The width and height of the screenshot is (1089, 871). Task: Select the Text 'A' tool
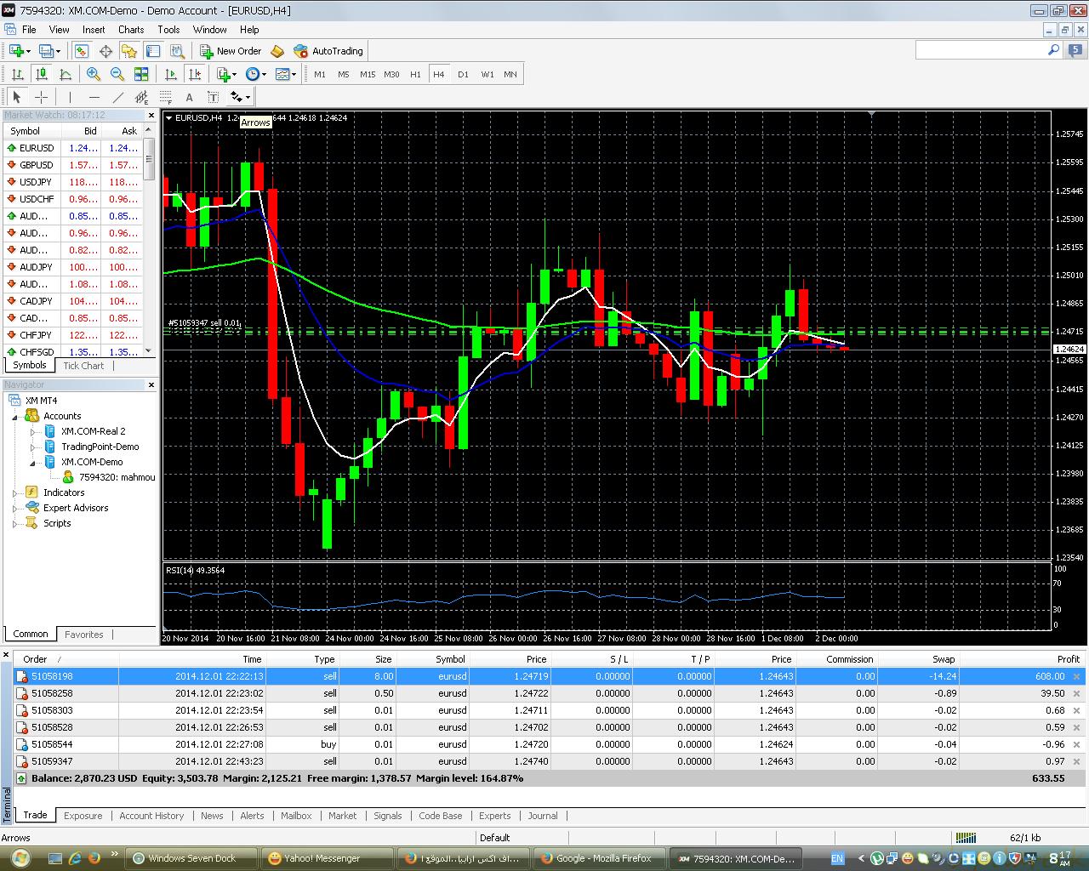189,97
